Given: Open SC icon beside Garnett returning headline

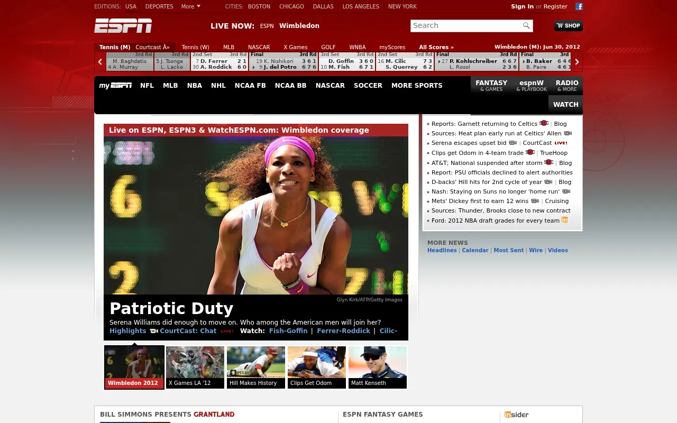Looking at the screenshot, I should coord(544,123).
